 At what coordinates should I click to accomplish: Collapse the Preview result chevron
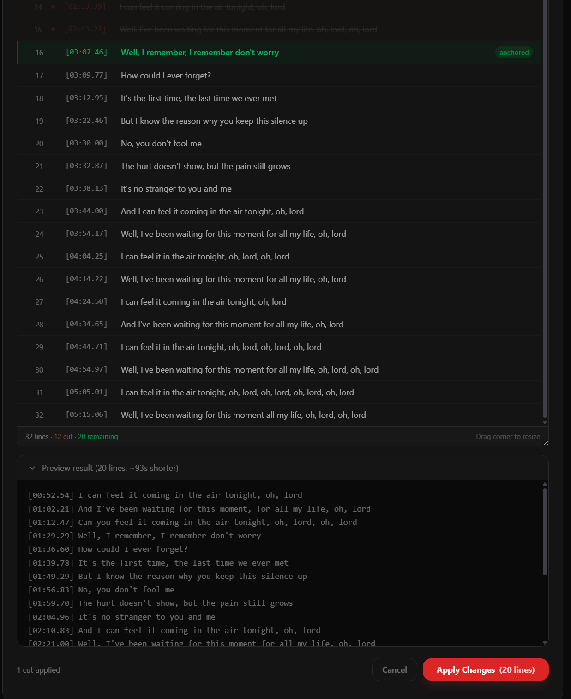[x=32, y=468]
